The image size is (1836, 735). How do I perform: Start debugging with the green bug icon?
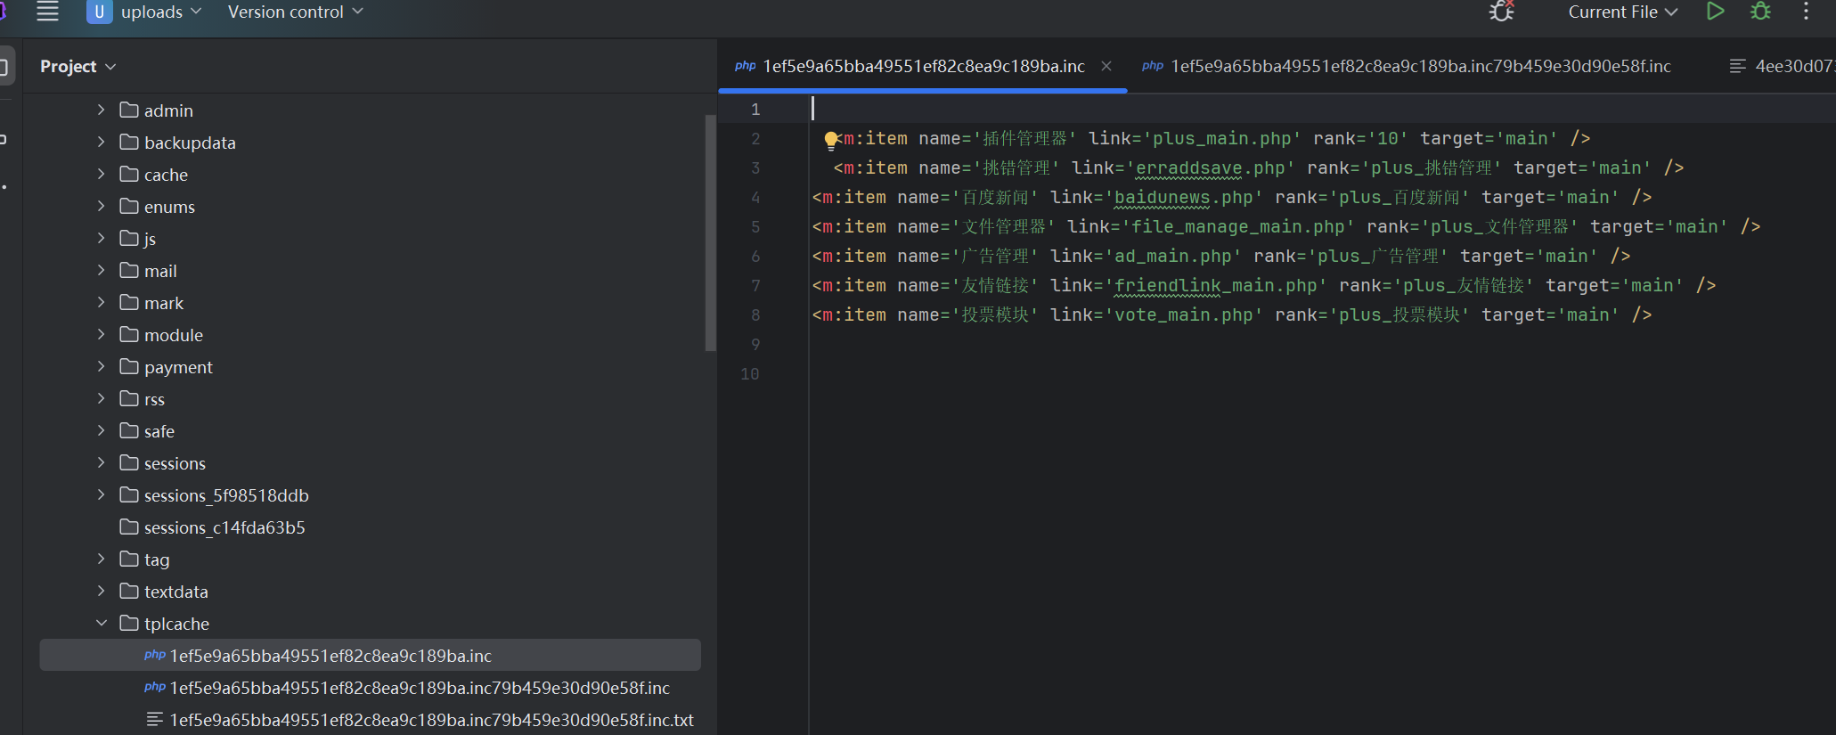[x=1760, y=12]
